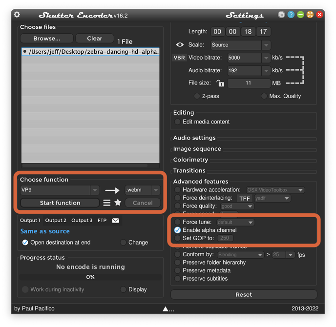The width and height of the screenshot is (336, 327).
Task: Click the blue help question mark icon
Action: coord(291,15)
